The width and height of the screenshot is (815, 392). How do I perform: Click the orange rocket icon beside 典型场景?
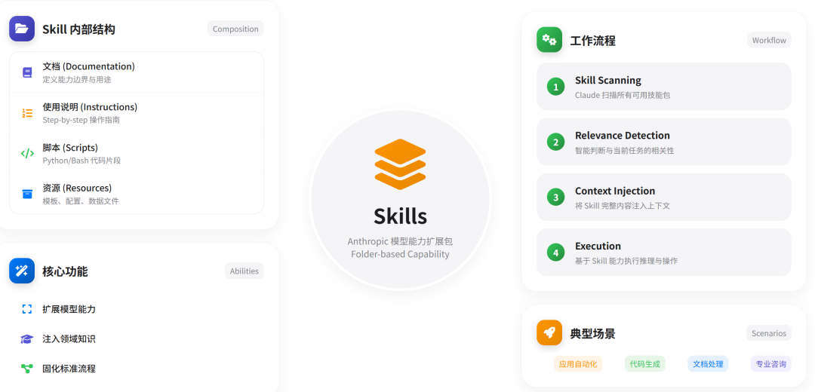click(549, 332)
